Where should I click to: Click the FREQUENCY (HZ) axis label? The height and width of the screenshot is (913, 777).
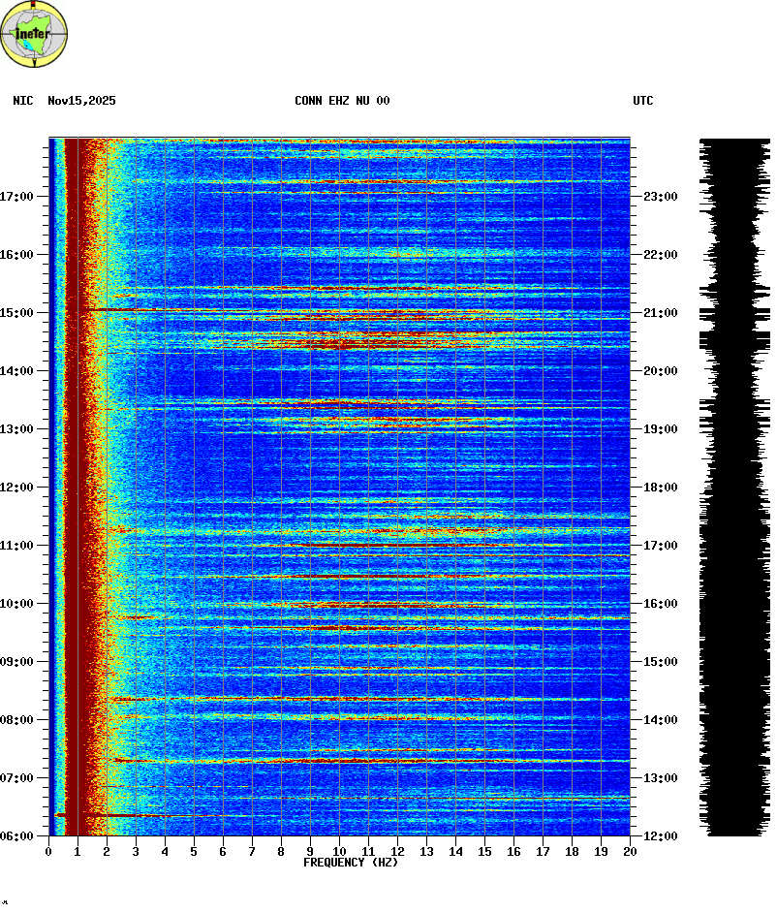tap(351, 863)
